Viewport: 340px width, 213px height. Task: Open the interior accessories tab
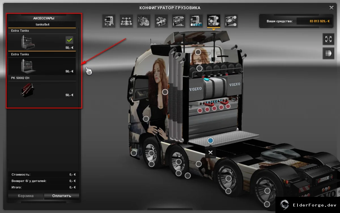[x=231, y=21]
